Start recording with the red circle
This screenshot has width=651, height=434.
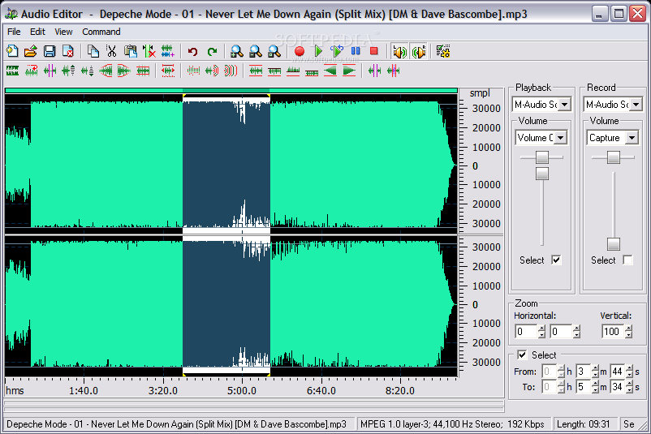click(299, 51)
